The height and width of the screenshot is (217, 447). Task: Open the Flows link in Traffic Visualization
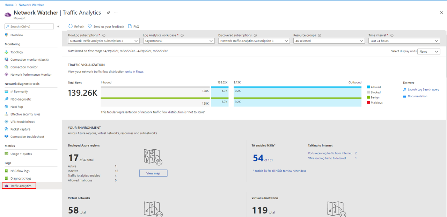140,72
